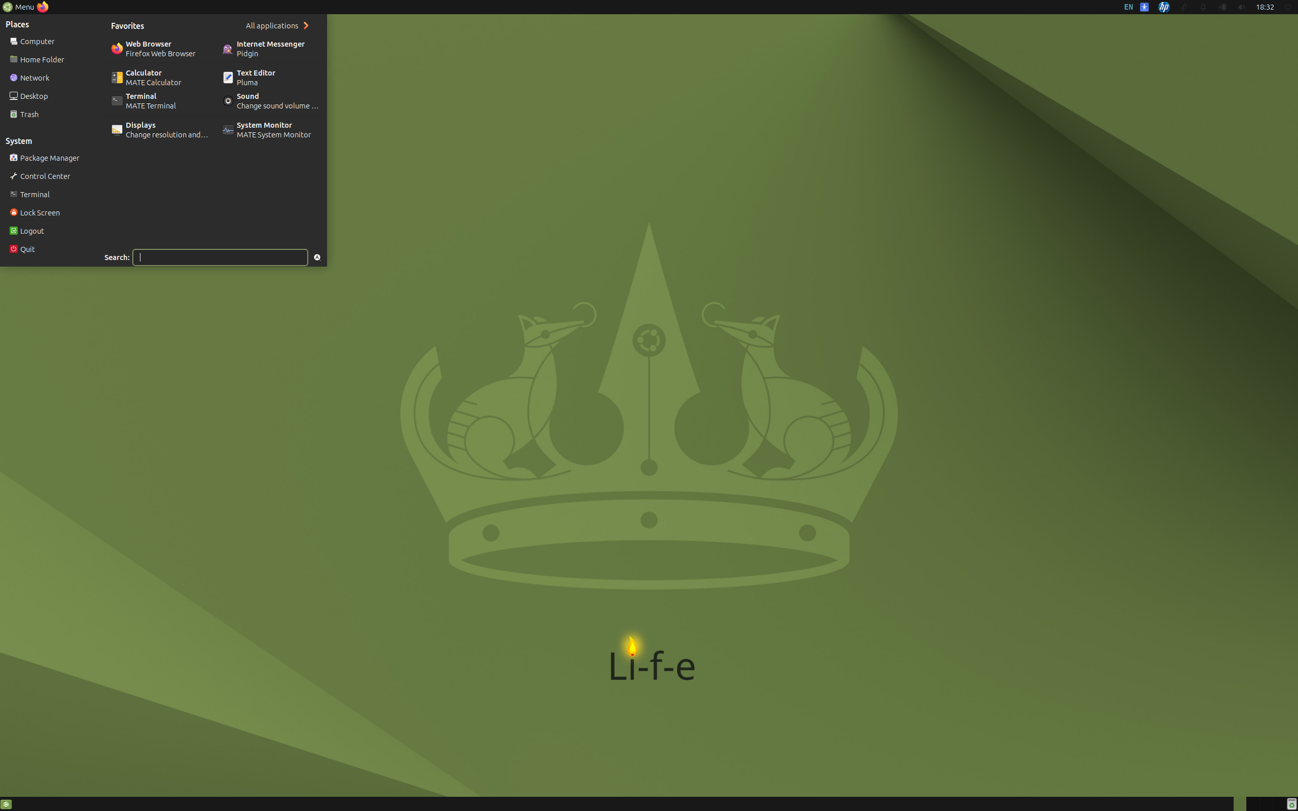Open HP tray icon

[x=1164, y=7]
